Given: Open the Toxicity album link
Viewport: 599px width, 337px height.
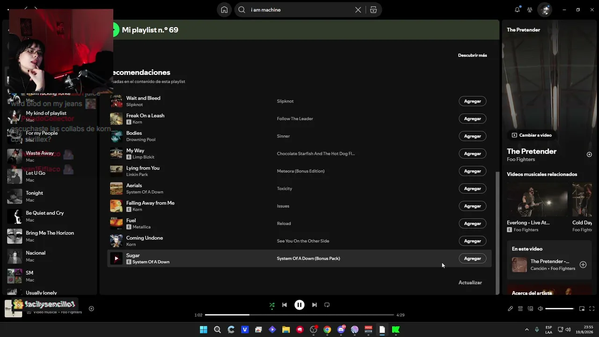Looking at the screenshot, I should tap(285, 189).
